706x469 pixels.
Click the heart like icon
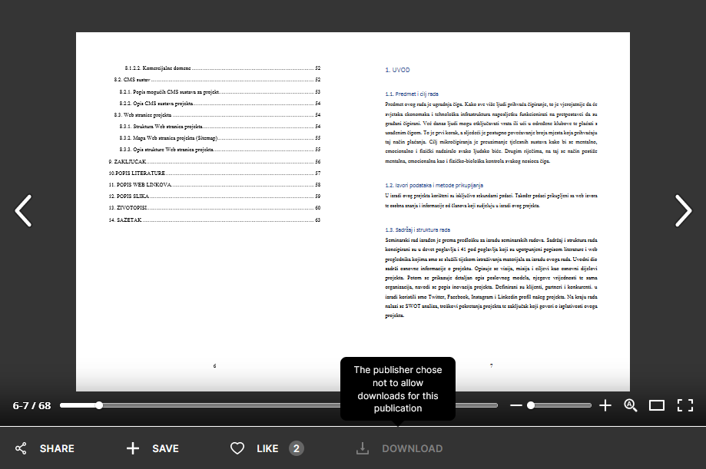click(237, 448)
